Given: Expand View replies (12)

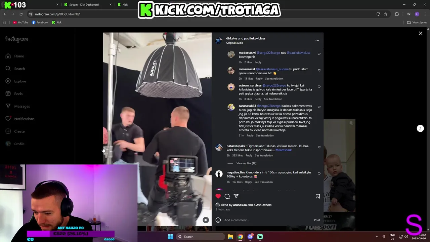Looking at the screenshot, I should [x=246, y=163].
